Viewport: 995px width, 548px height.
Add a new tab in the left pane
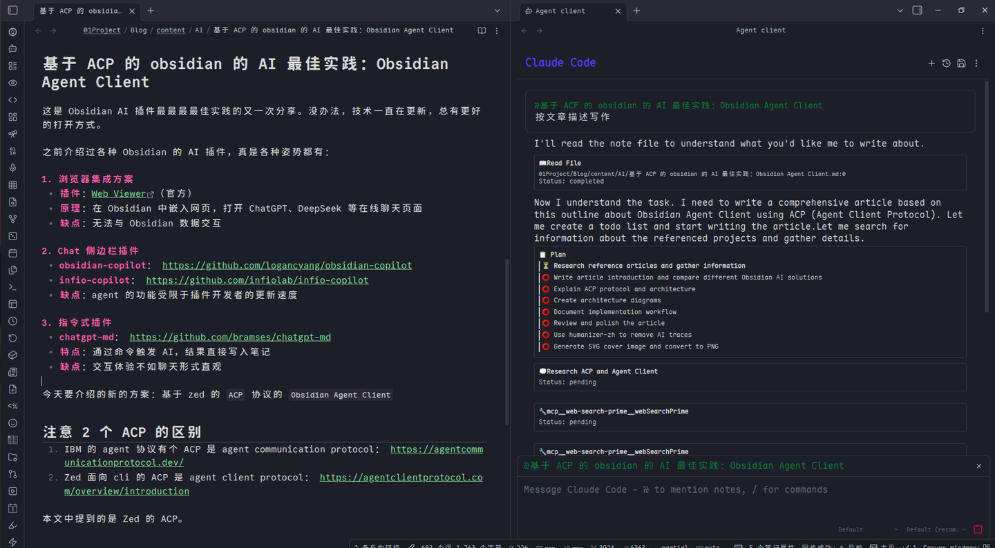click(151, 10)
